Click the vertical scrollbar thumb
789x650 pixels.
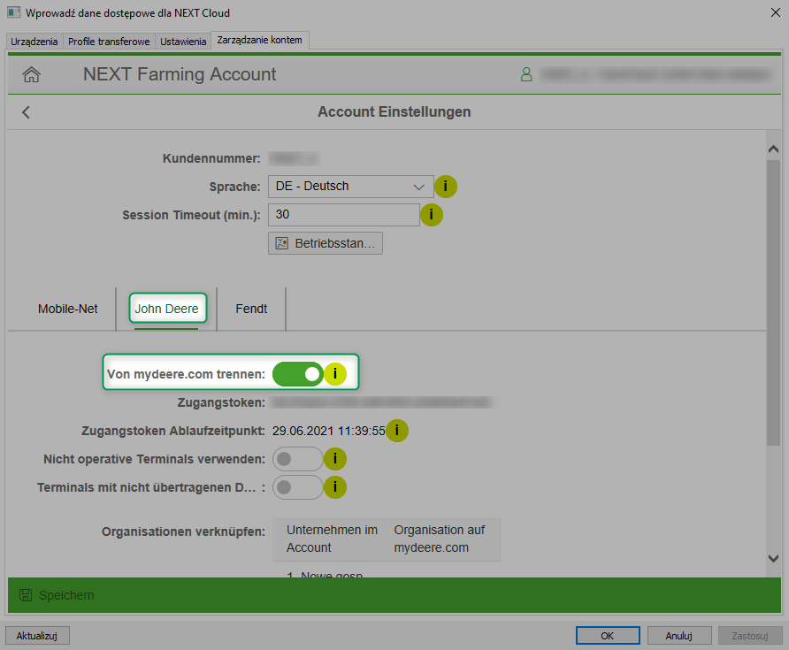tap(773, 302)
